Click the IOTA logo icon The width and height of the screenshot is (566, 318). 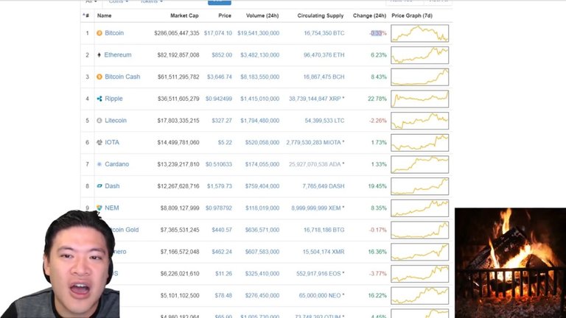click(99, 142)
